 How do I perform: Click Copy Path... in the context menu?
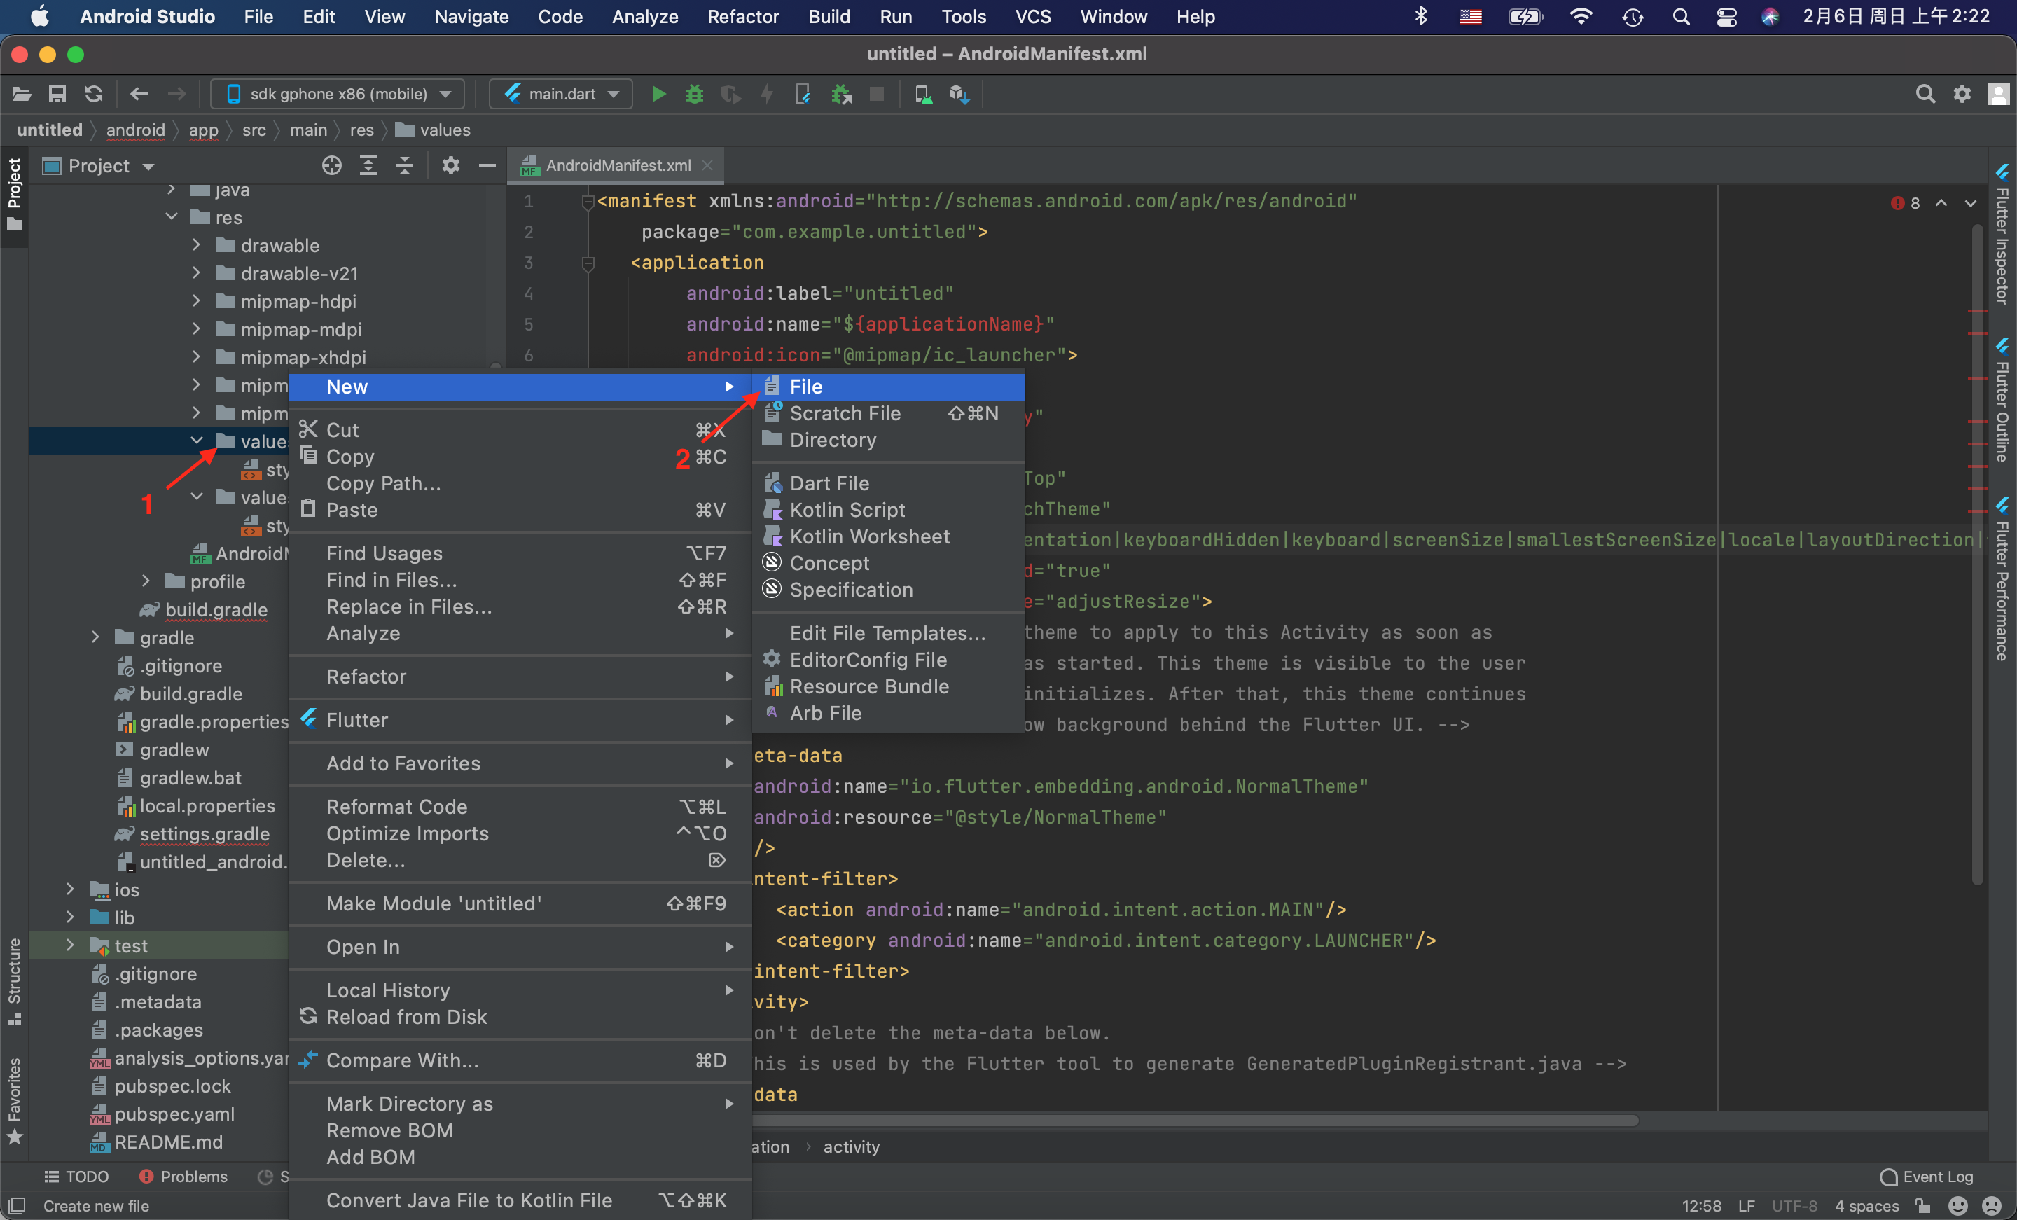coord(520,483)
